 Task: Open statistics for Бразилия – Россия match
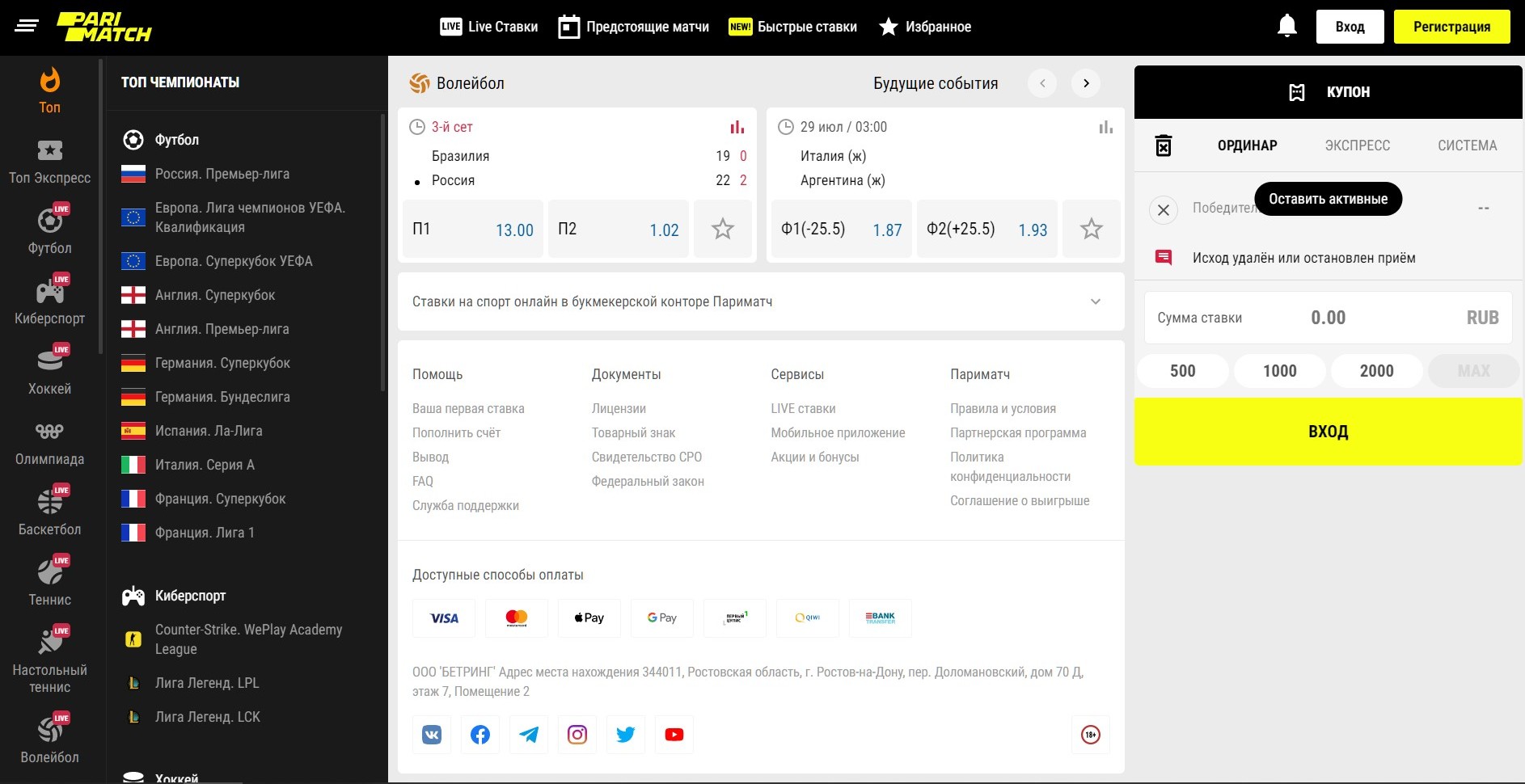(x=737, y=127)
